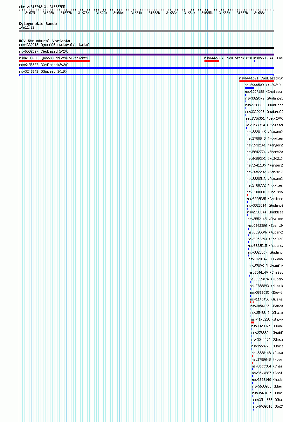This screenshot has width=283, height=422.
Task: Click nsv3547734 variant label
Action: tap(264, 125)
